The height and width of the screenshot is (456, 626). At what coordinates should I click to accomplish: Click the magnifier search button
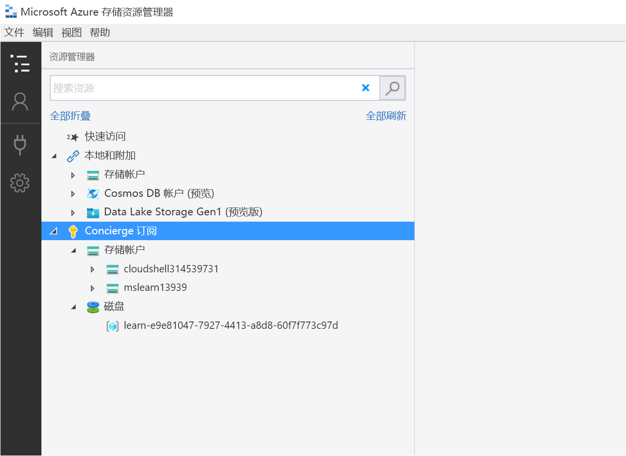(392, 88)
